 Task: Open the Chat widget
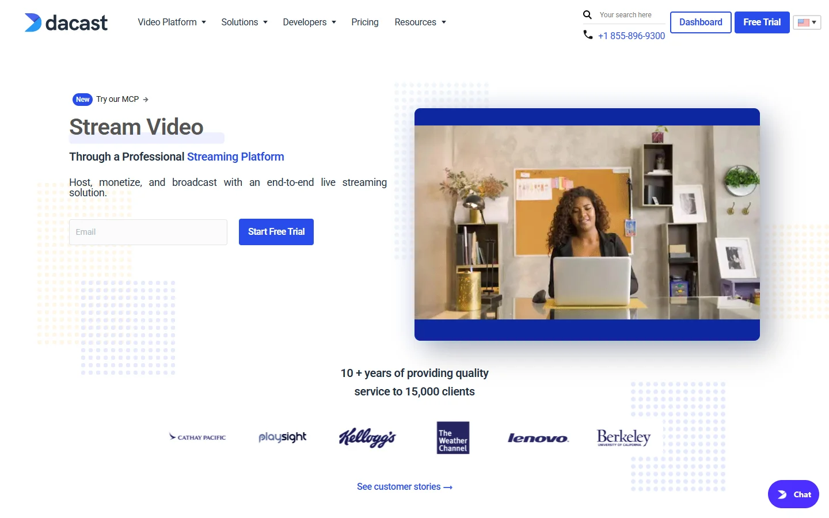(793, 494)
